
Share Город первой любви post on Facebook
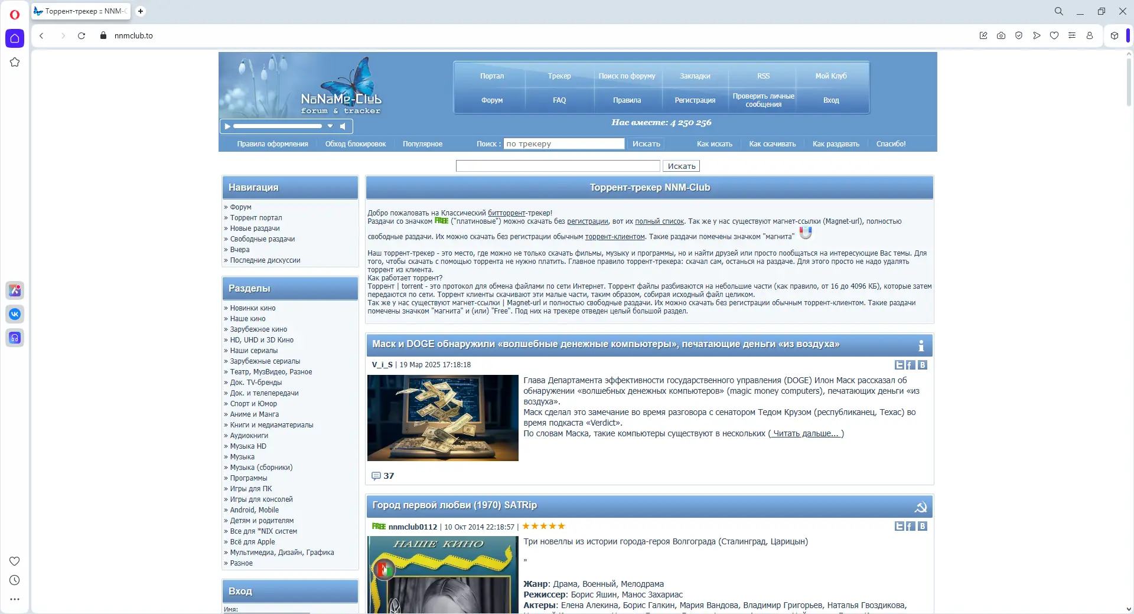(x=911, y=526)
